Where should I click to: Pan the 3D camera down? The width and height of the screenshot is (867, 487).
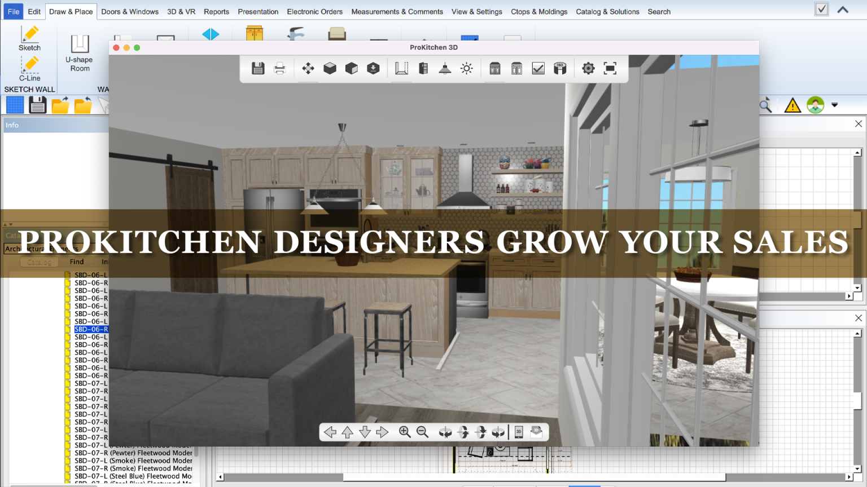click(x=365, y=432)
